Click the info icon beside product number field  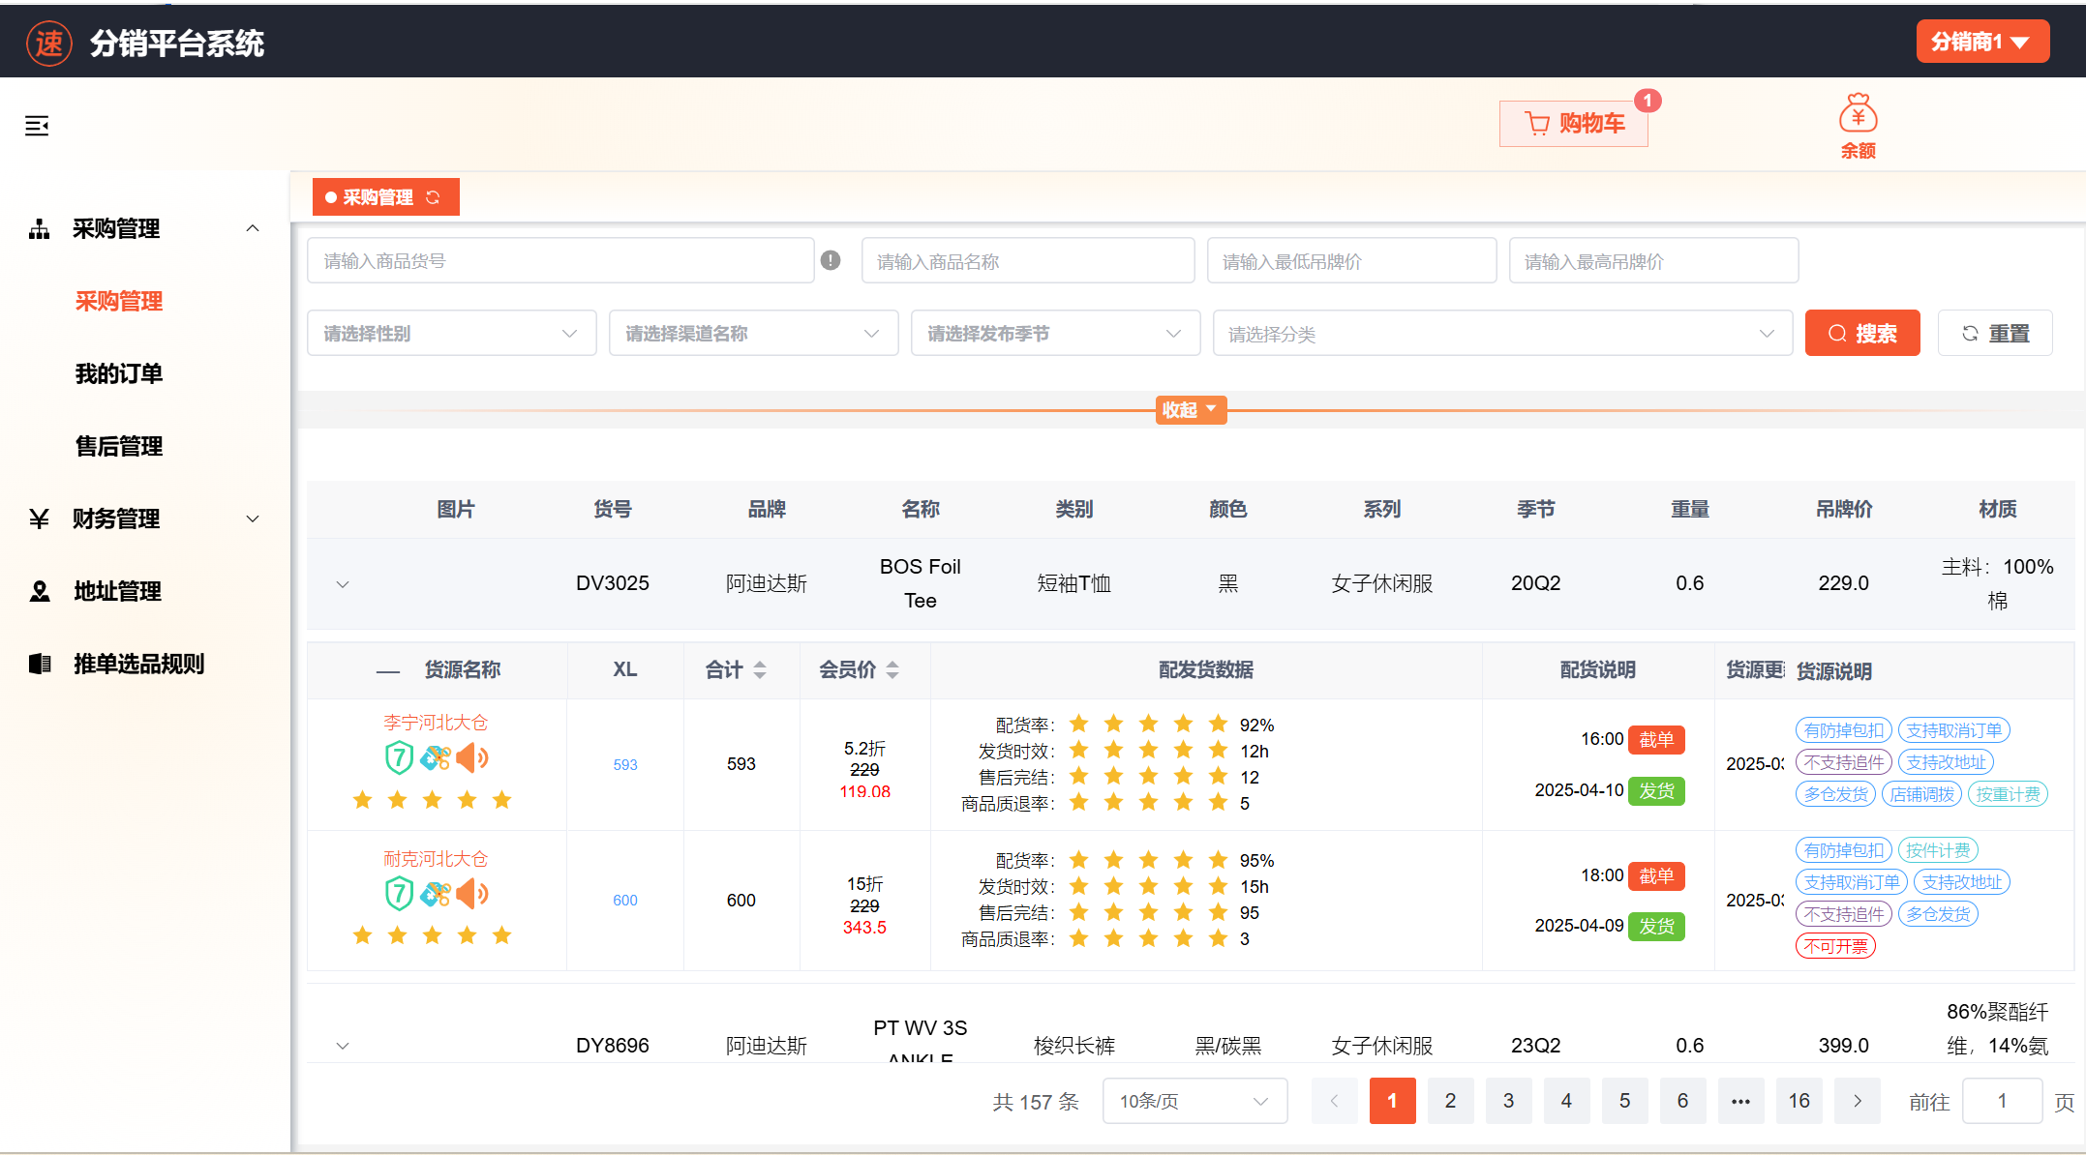831,260
